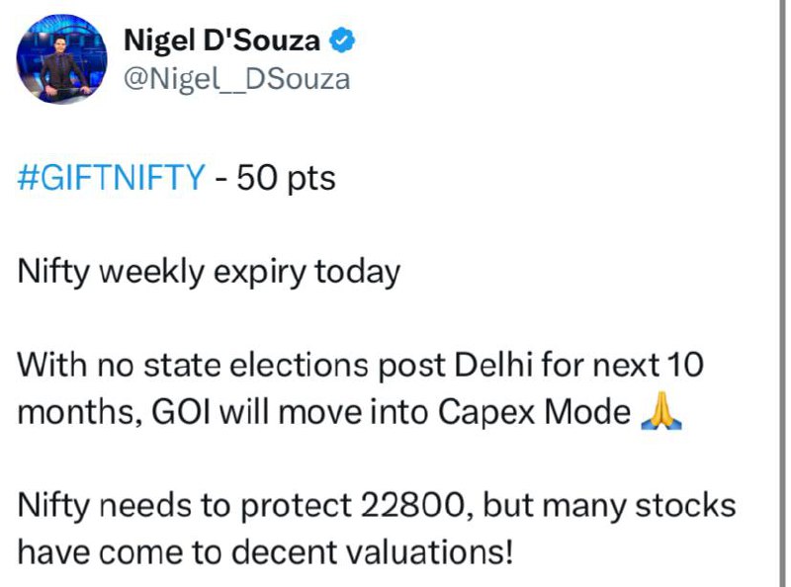Click the folded hands emoji
791x587 pixels.
[x=660, y=411]
